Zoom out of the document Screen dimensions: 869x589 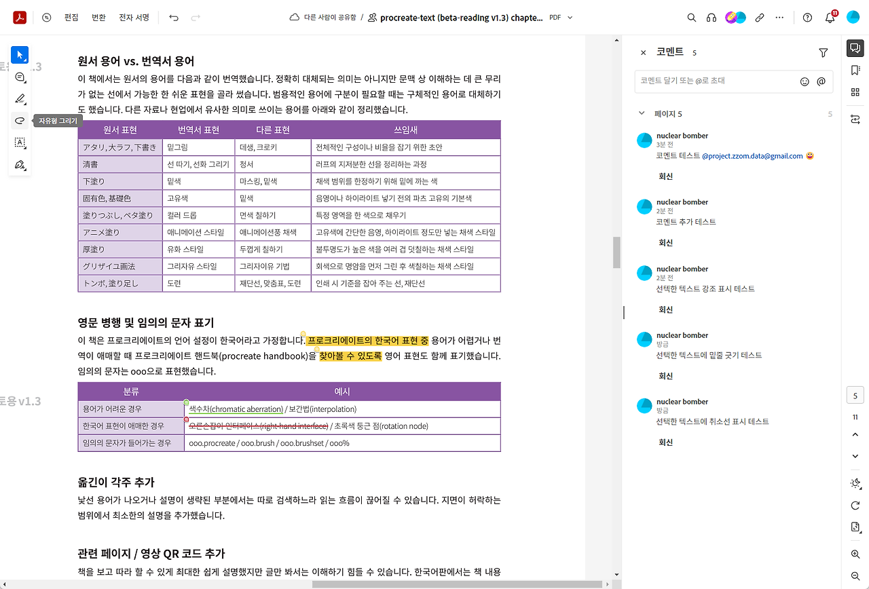(x=855, y=576)
